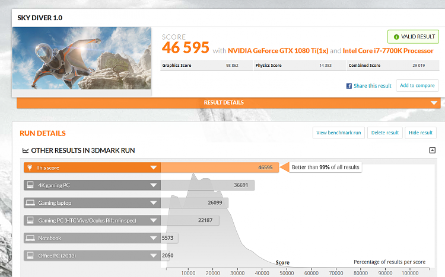The height and width of the screenshot is (277, 445).
Task: Click the RUN DETAILS heading
Action: click(43, 133)
